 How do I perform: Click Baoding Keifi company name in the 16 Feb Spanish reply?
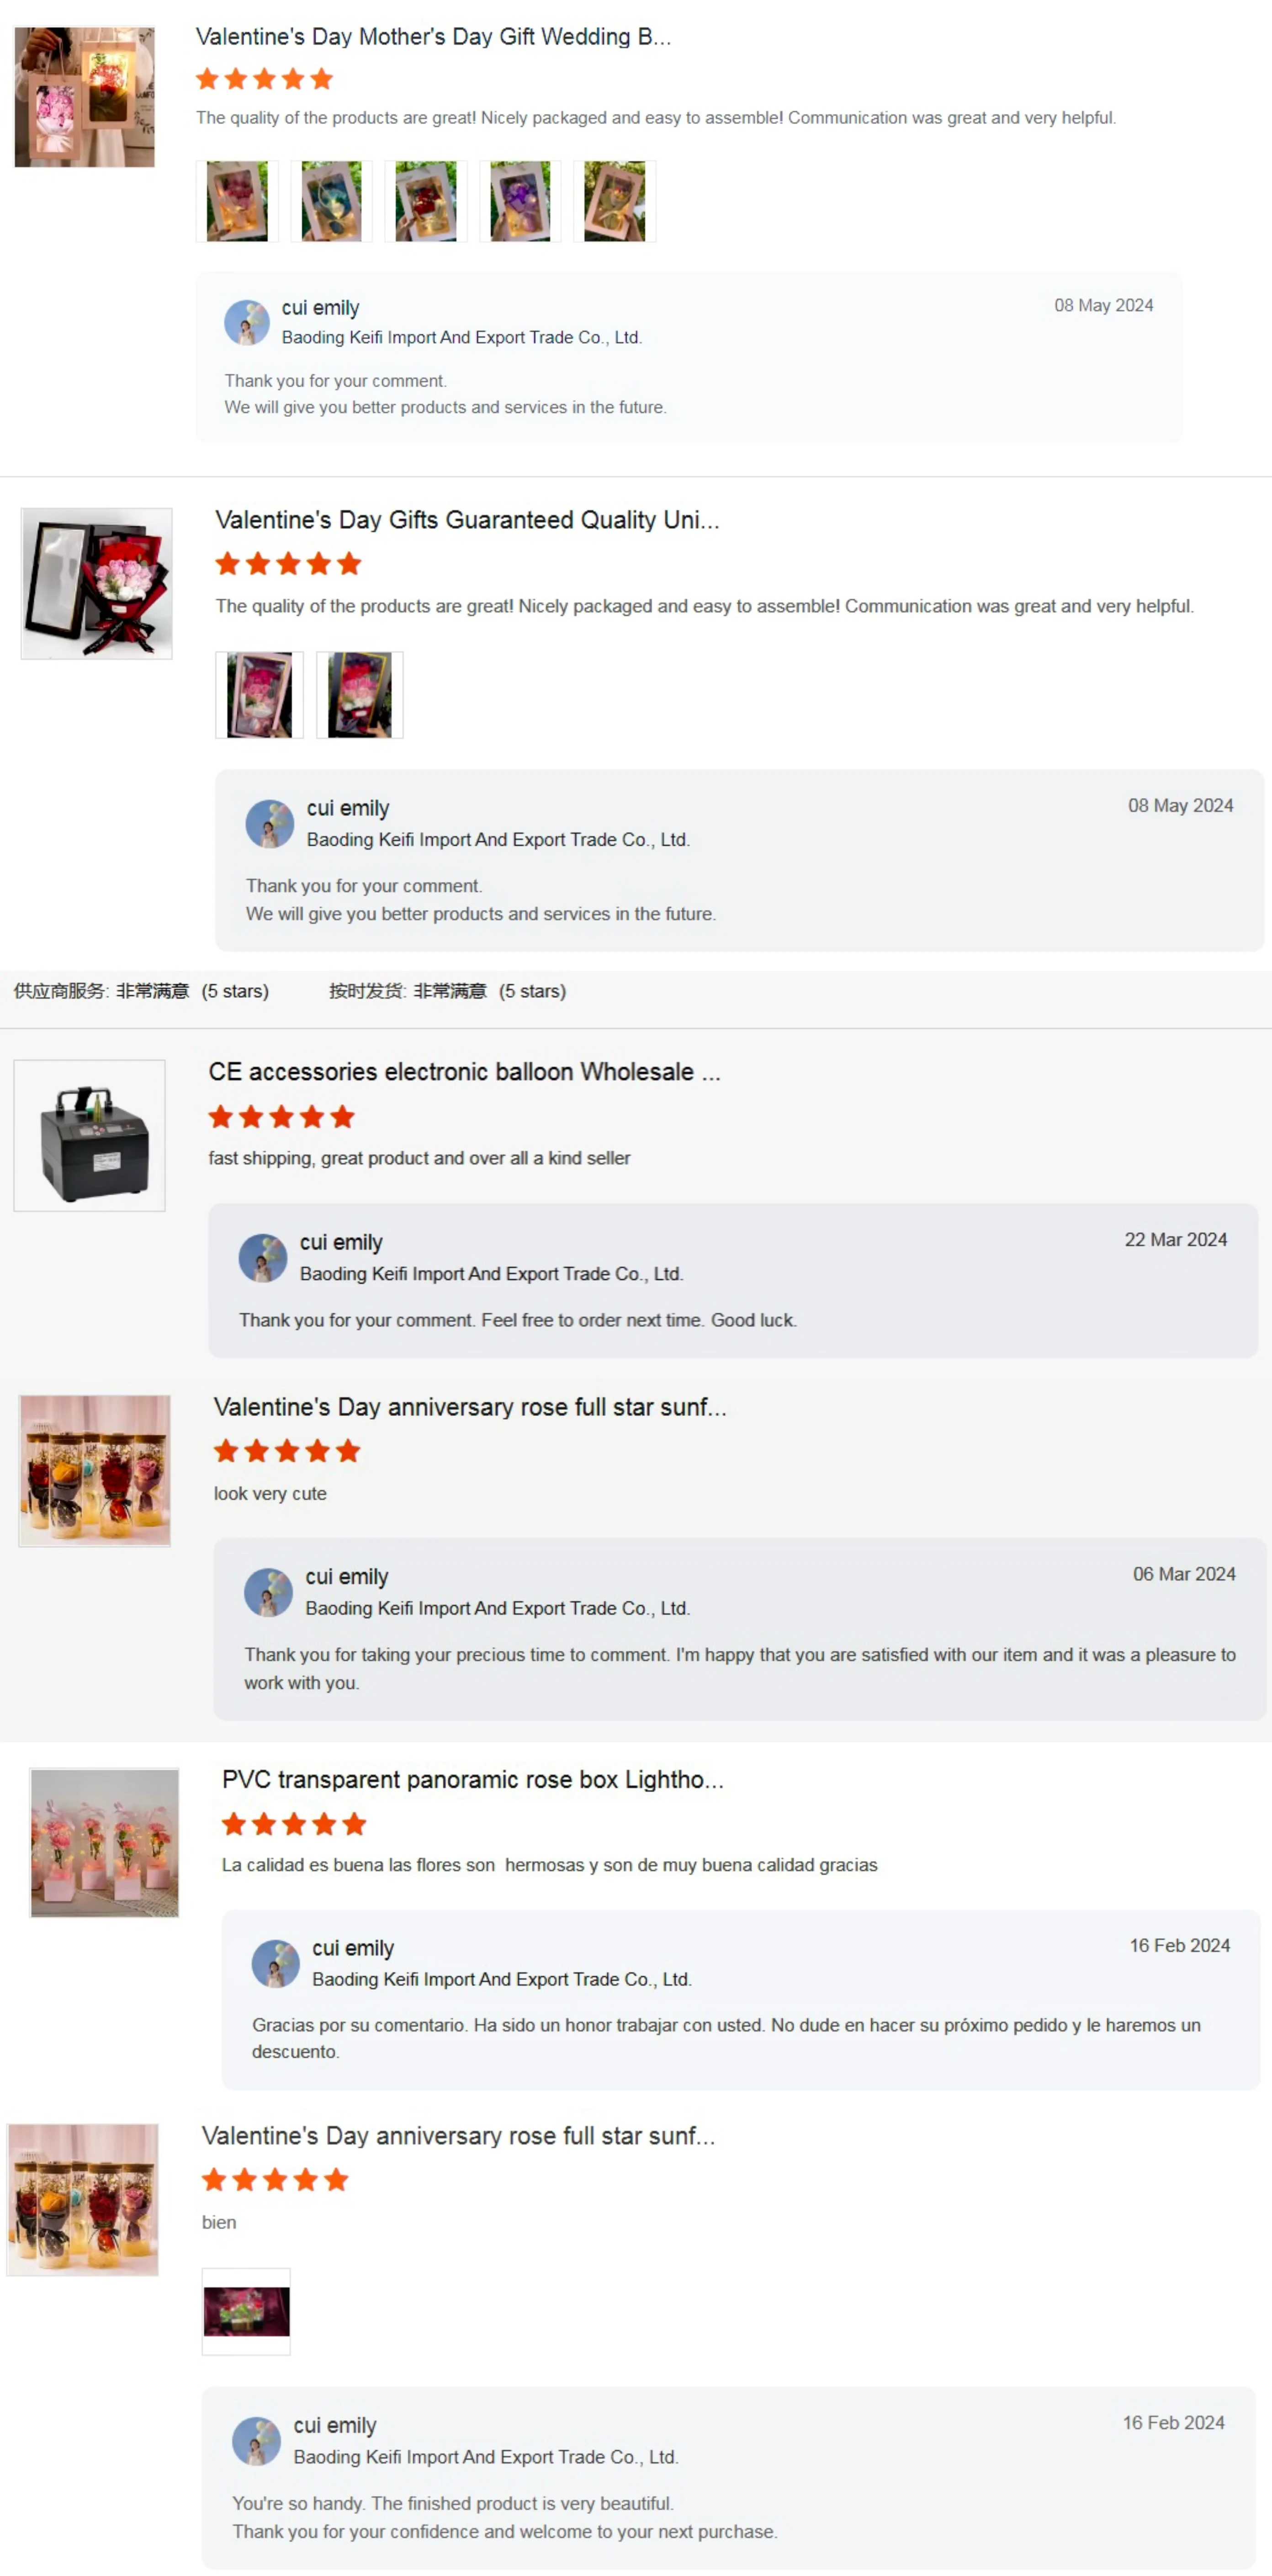click(x=502, y=1979)
